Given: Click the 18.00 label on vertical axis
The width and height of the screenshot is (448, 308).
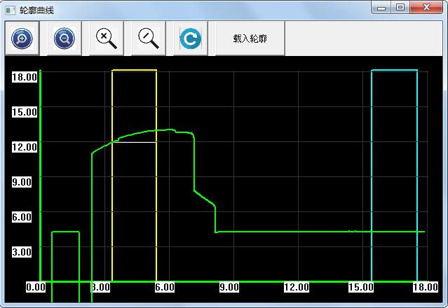Looking at the screenshot, I should 24,77.
